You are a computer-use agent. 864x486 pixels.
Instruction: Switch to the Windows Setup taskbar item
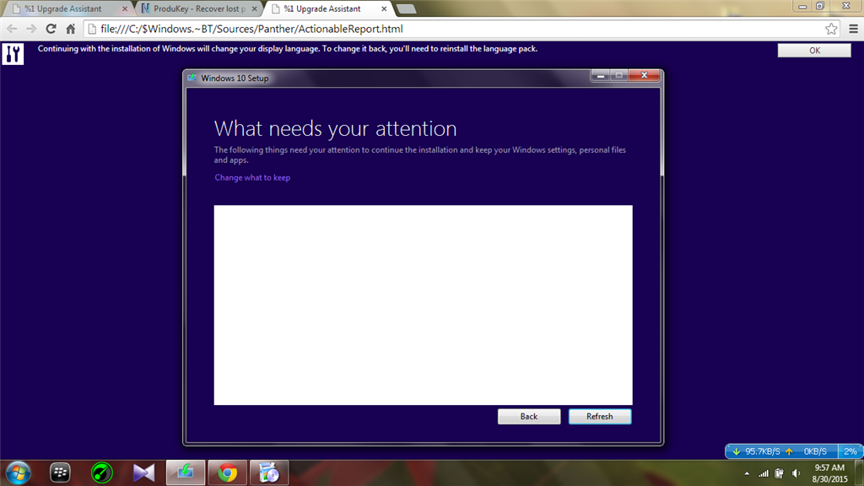coord(186,472)
